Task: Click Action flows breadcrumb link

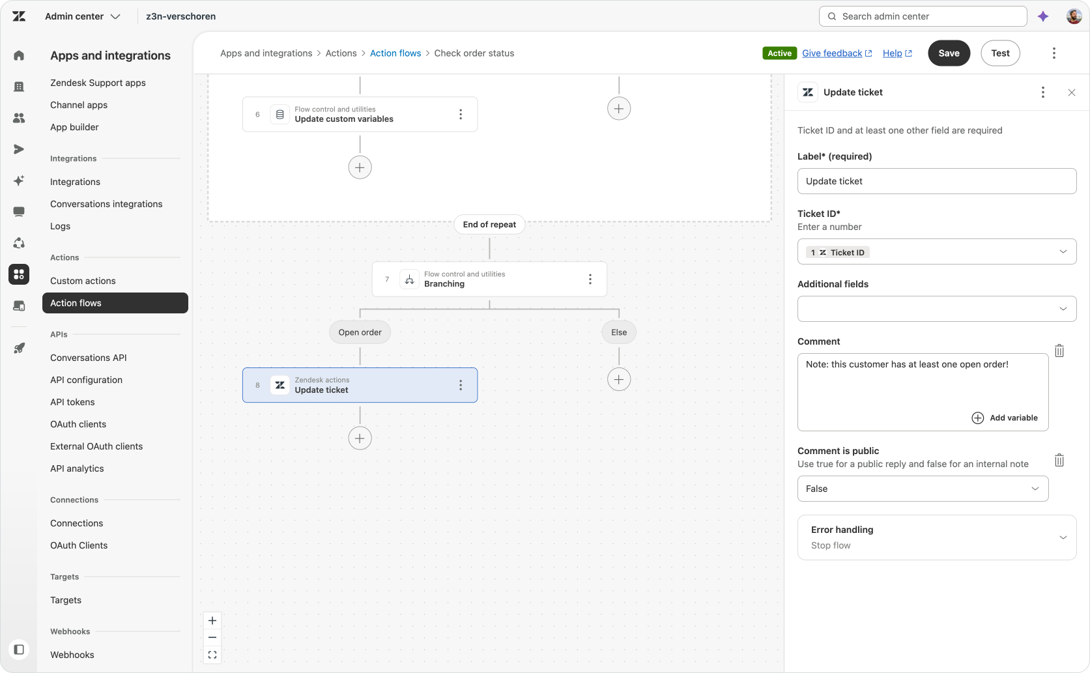Action: coord(395,53)
